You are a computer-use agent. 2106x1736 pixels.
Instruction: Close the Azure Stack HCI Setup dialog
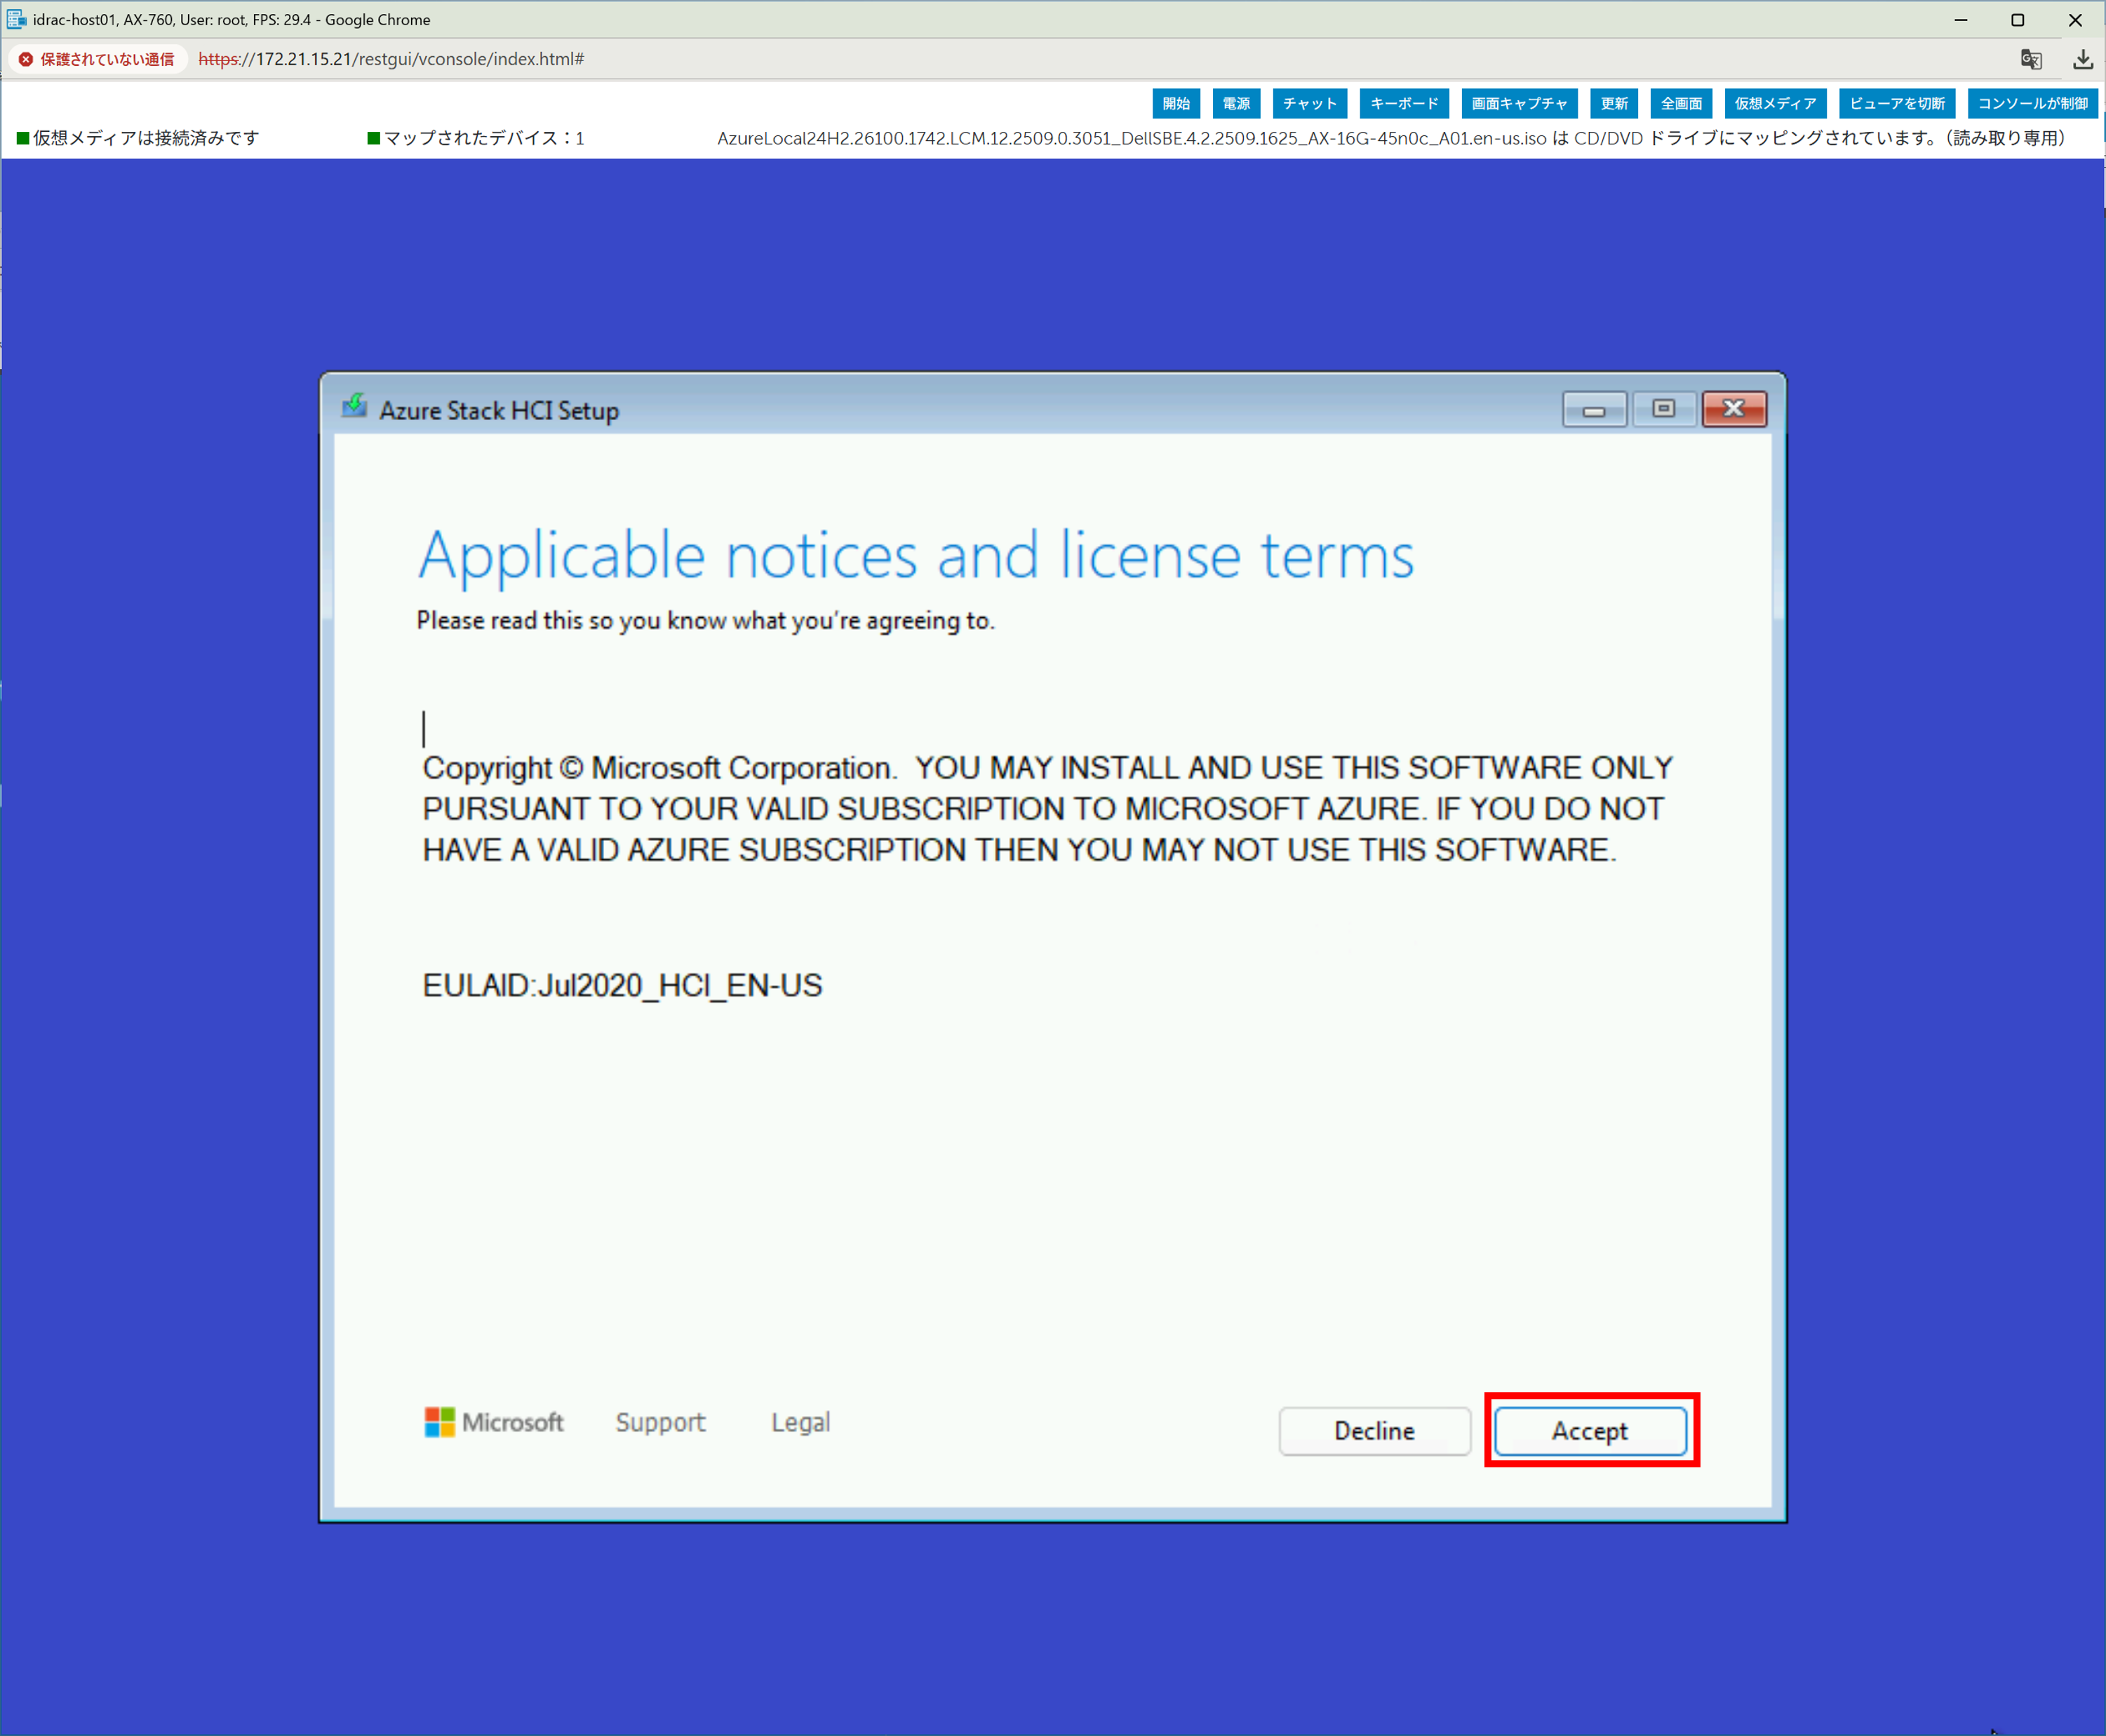click(1734, 409)
